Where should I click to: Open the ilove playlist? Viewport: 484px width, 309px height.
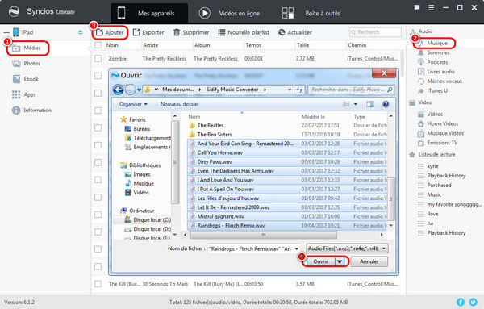pos(432,214)
